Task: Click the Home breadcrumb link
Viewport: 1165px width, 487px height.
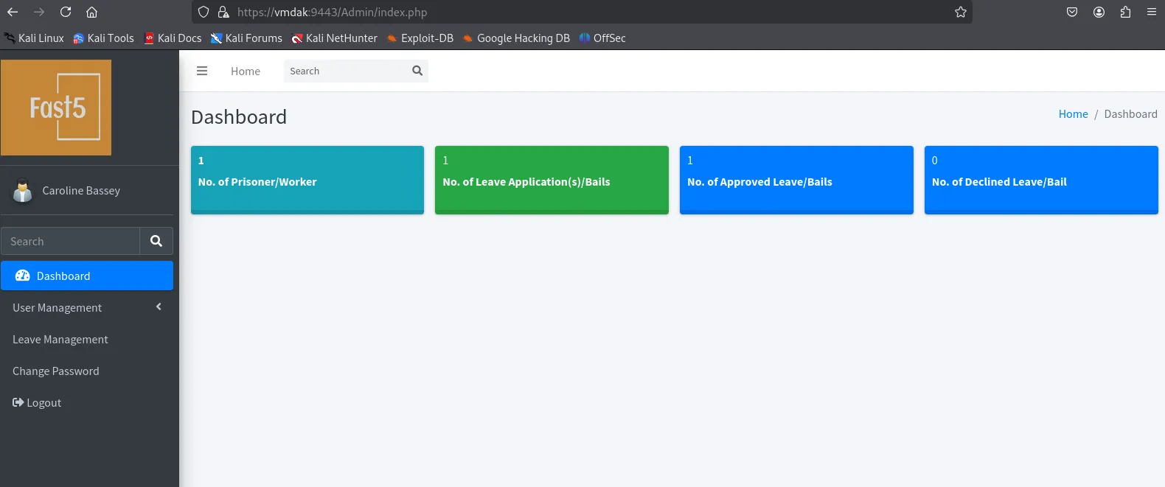Action: click(x=1073, y=114)
